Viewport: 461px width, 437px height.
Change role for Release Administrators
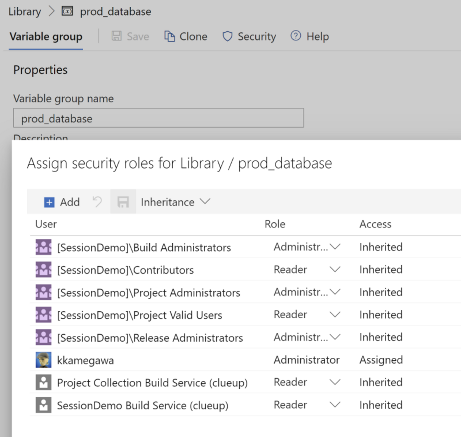(x=335, y=337)
